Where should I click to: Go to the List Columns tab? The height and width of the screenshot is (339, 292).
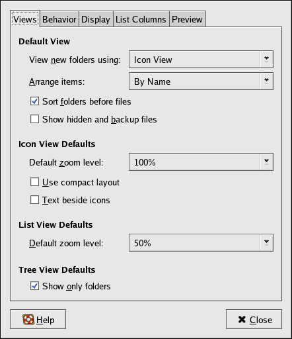[x=141, y=19]
